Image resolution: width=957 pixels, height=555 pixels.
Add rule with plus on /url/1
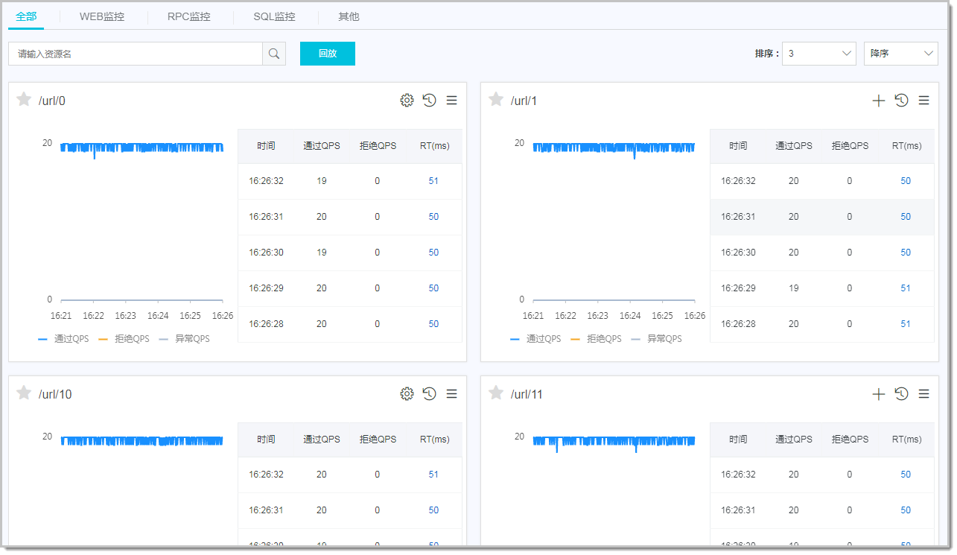click(879, 101)
